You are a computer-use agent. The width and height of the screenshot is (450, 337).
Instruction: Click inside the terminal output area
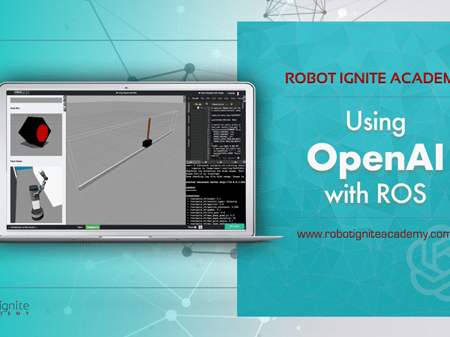coord(215,194)
